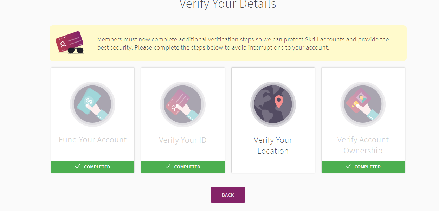Click the Verify Your ID card icon
Screen dimensions: 439x211
click(x=182, y=104)
